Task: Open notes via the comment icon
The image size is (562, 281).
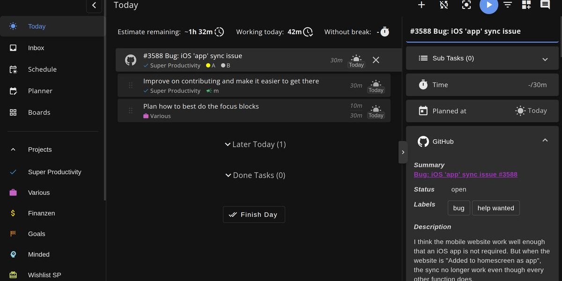Action: (x=545, y=5)
